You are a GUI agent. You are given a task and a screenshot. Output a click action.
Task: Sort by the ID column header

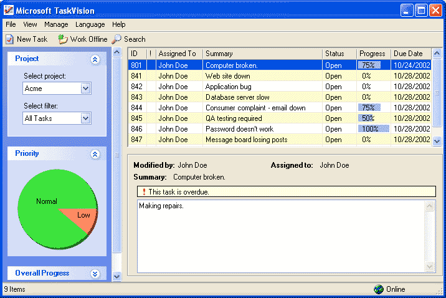tap(138, 54)
